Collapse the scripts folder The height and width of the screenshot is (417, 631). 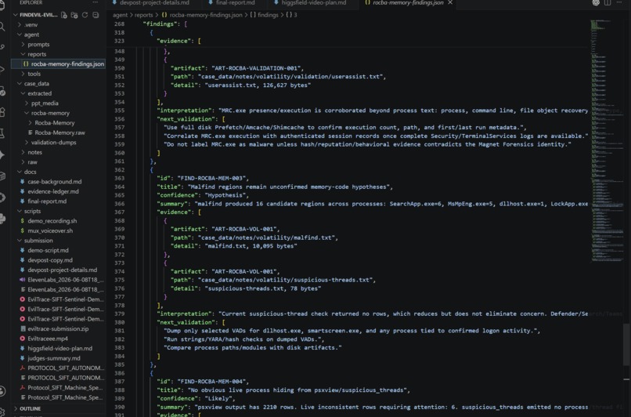(x=59, y=211)
